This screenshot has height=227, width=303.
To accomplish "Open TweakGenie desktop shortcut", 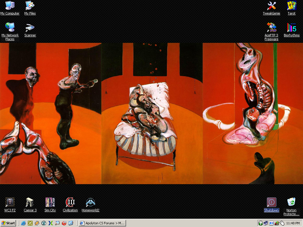I will coord(271,6).
